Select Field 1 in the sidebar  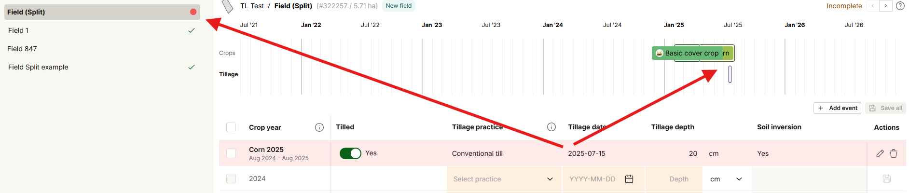pos(18,30)
